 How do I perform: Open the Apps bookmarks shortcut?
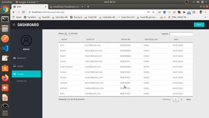[x=17, y=17]
